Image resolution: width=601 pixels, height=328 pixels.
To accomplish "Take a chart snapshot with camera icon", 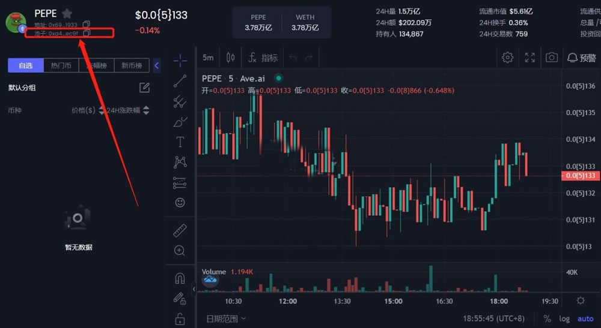I will point(551,58).
